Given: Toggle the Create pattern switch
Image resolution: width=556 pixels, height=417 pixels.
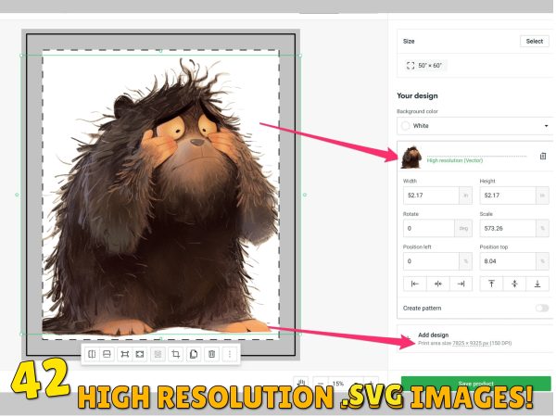Looking at the screenshot, I should [541, 308].
